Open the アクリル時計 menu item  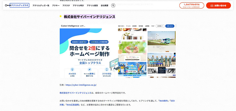pos(78,6)
